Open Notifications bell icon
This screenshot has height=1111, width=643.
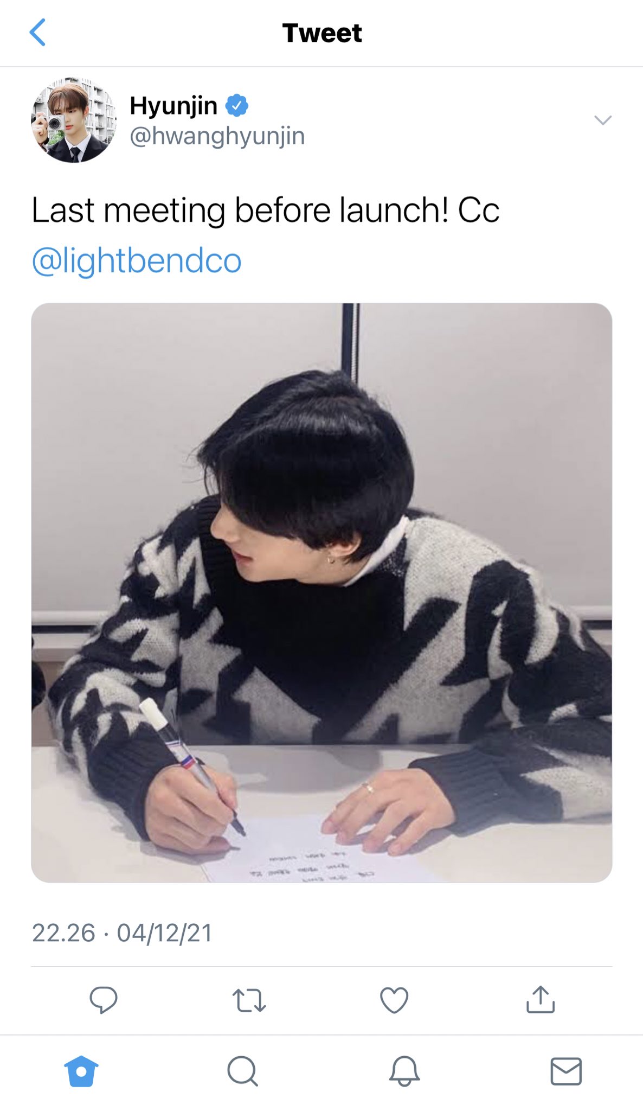coord(404,1071)
